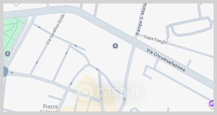Click one-way arrow on street left of Via Serafino Soldi
217x115 pixels.
click(37, 63)
